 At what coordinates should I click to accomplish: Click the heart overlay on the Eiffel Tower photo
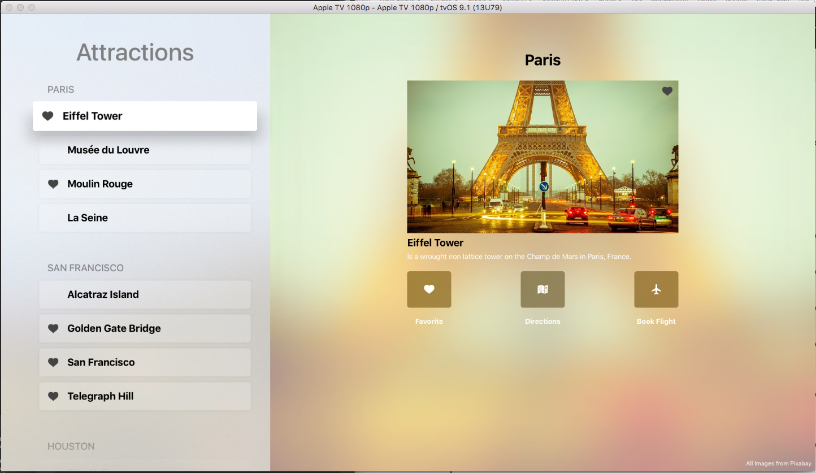(x=667, y=91)
